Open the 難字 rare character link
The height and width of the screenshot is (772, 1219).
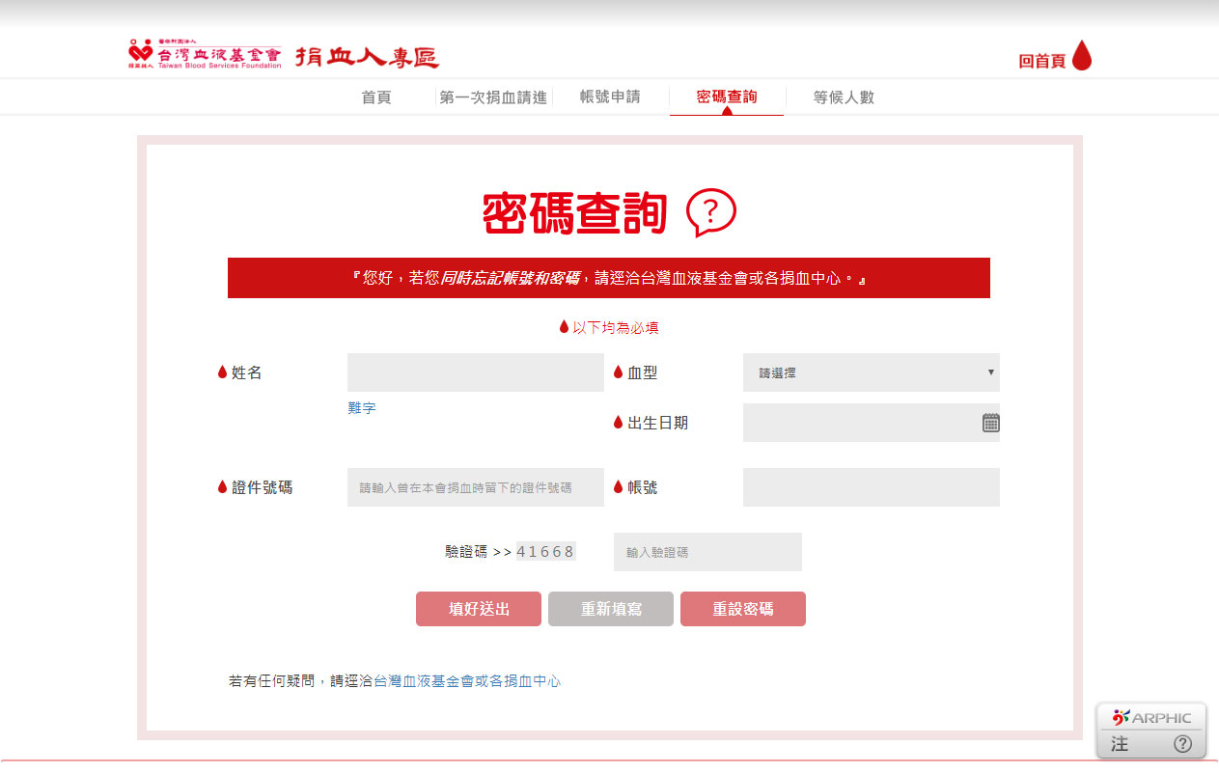click(x=362, y=408)
